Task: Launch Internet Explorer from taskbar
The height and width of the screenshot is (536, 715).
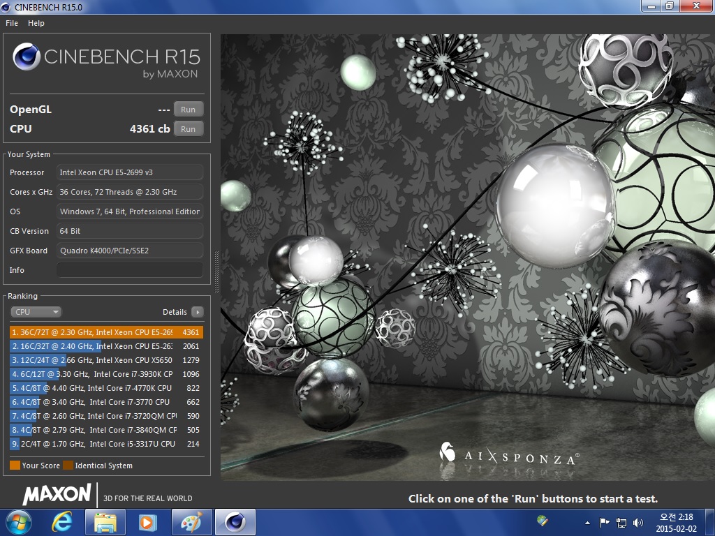Action: [x=62, y=522]
